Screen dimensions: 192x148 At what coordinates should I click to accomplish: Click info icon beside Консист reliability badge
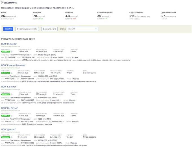click(12, 94)
